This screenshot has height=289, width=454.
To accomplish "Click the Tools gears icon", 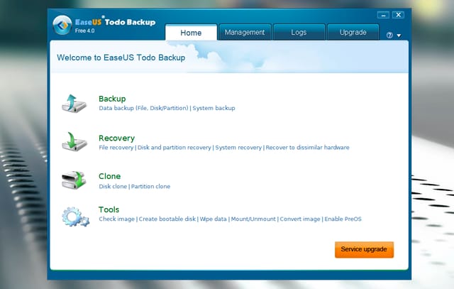I will (x=76, y=217).
